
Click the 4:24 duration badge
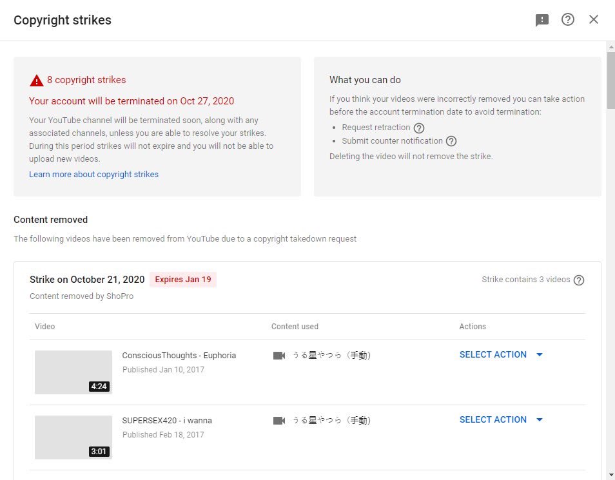(99, 387)
